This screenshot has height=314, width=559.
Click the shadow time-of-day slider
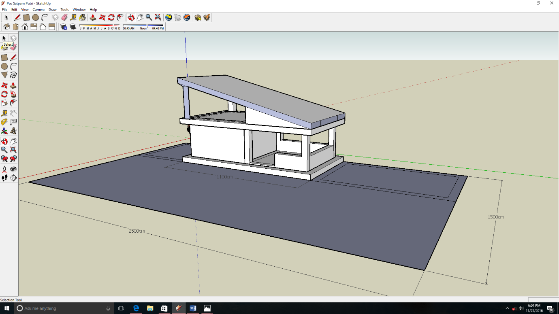click(143, 25)
